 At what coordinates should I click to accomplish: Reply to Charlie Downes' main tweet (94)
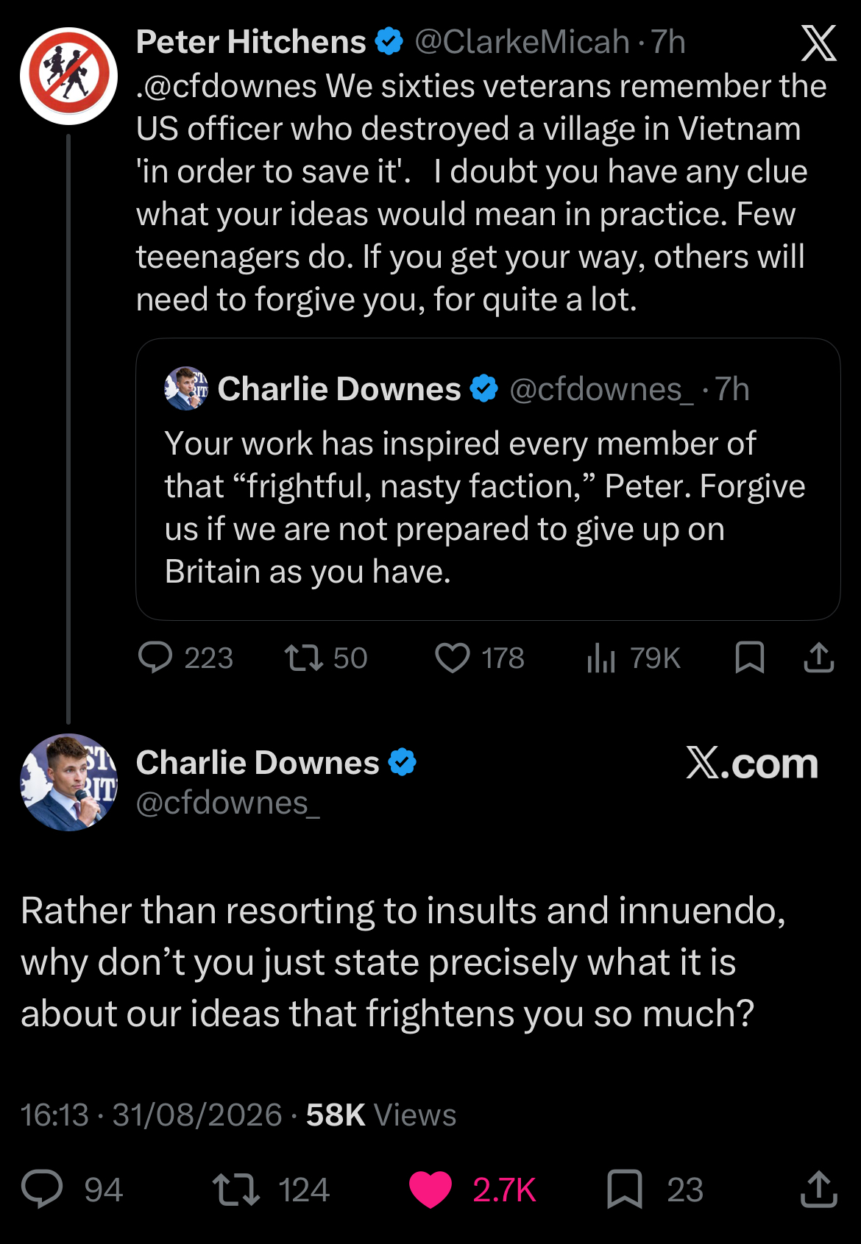[42, 1190]
